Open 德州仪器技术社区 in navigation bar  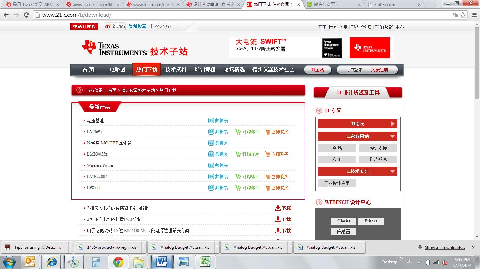[x=273, y=70]
